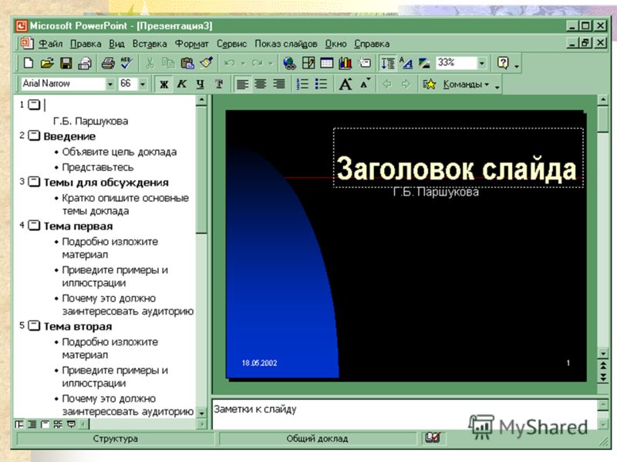Click the outline pane scroll down arrow
617x462 pixels.
[201, 413]
